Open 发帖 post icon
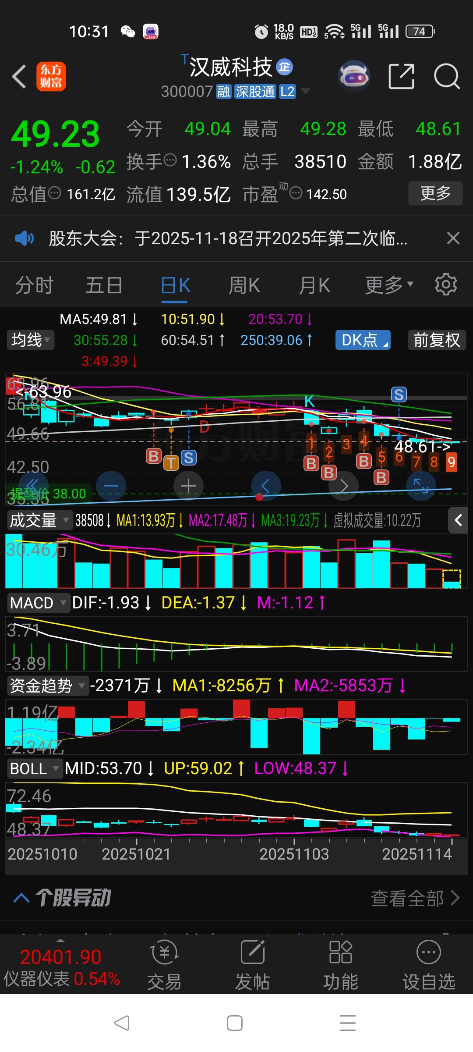473x1052 pixels. [253, 966]
